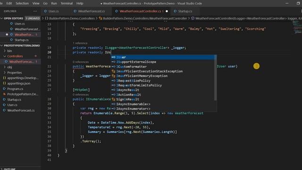Screen dimensions: 302x170
Task: Open the Selection menu
Action: (22, 3)
